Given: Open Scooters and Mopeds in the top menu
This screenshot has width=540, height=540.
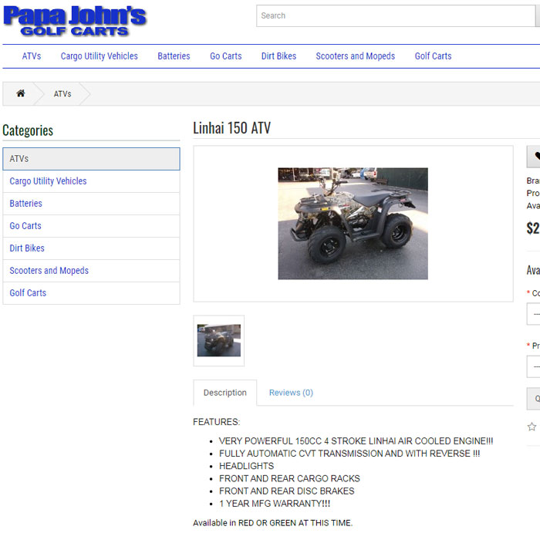Looking at the screenshot, I should [x=355, y=56].
